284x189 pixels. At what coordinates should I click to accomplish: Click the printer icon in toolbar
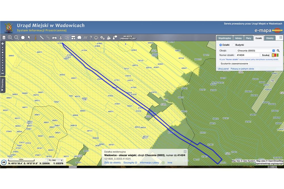tap(54, 37)
